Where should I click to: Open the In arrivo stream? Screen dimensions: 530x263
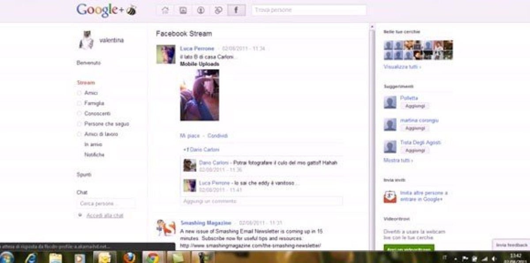tap(93, 144)
